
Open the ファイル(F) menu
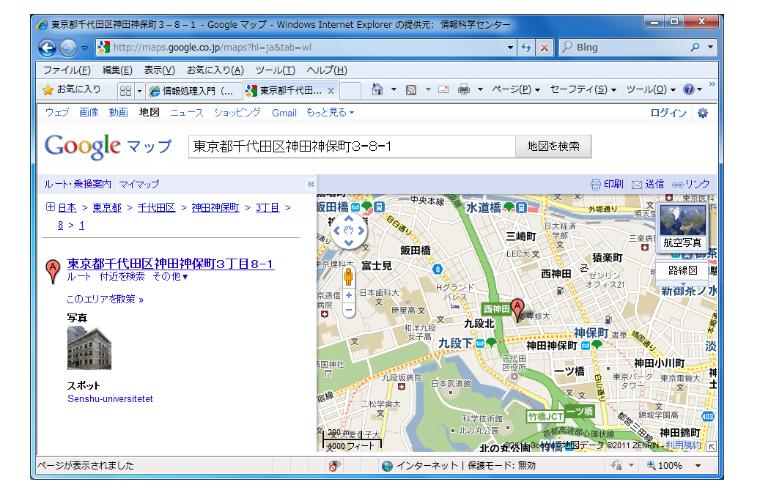[67, 70]
